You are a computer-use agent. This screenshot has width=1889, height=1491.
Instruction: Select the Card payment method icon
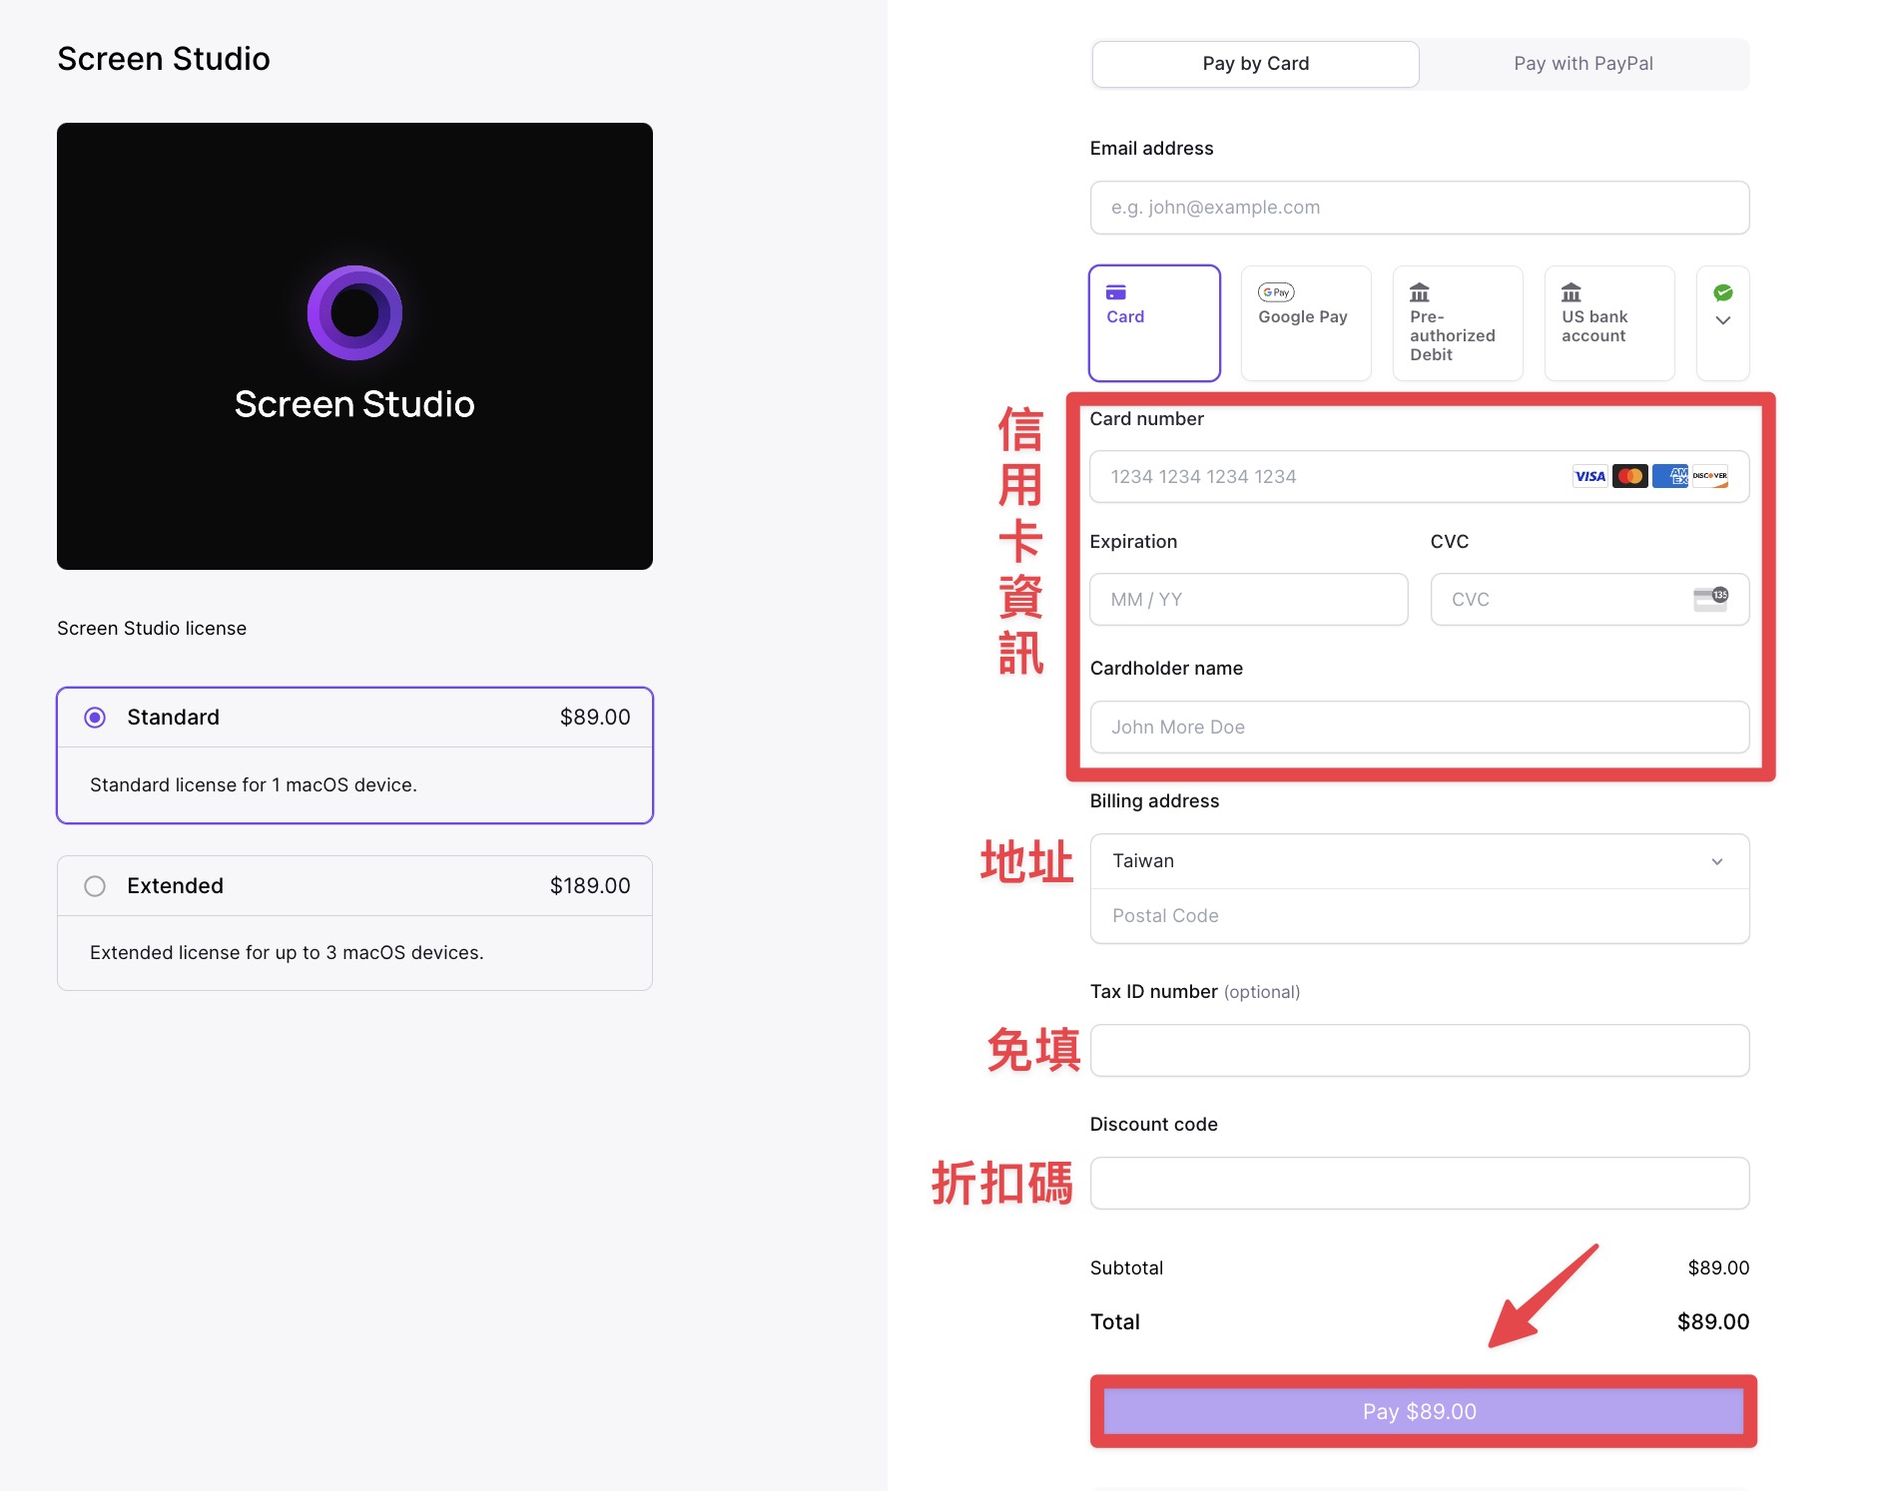(x=1115, y=292)
